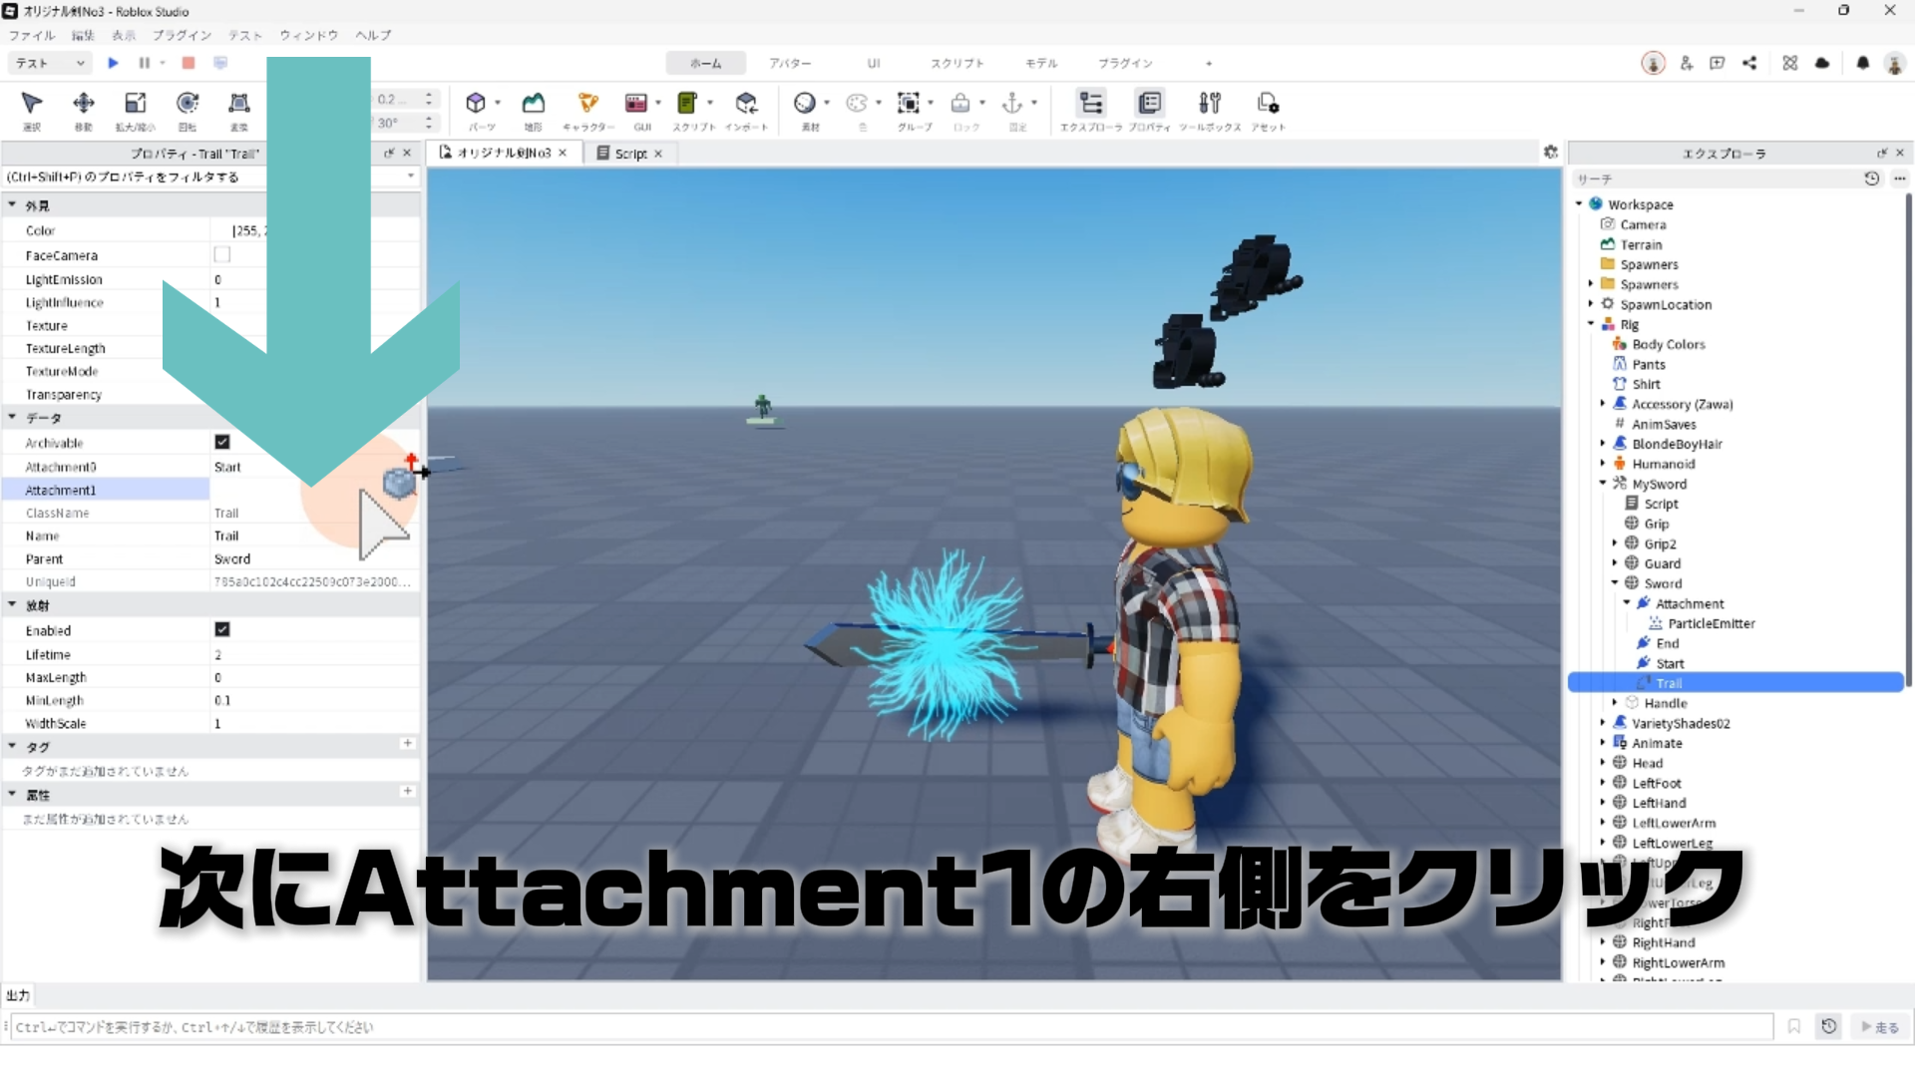This screenshot has width=1915, height=1077.
Task: Disable the Enabled checkbox
Action: click(x=222, y=629)
